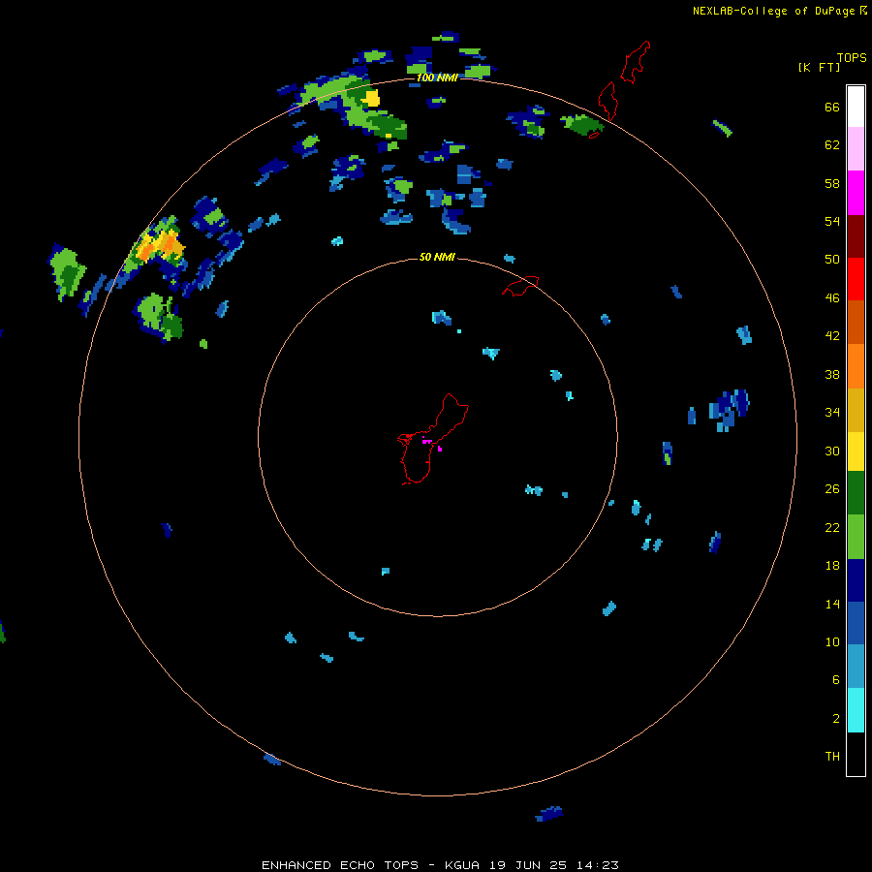Click the 10 legend value
872x872 pixels.
point(832,641)
